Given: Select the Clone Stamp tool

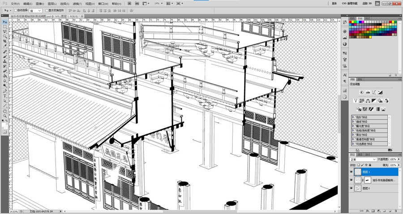Looking at the screenshot, I should click(x=5, y=61).
